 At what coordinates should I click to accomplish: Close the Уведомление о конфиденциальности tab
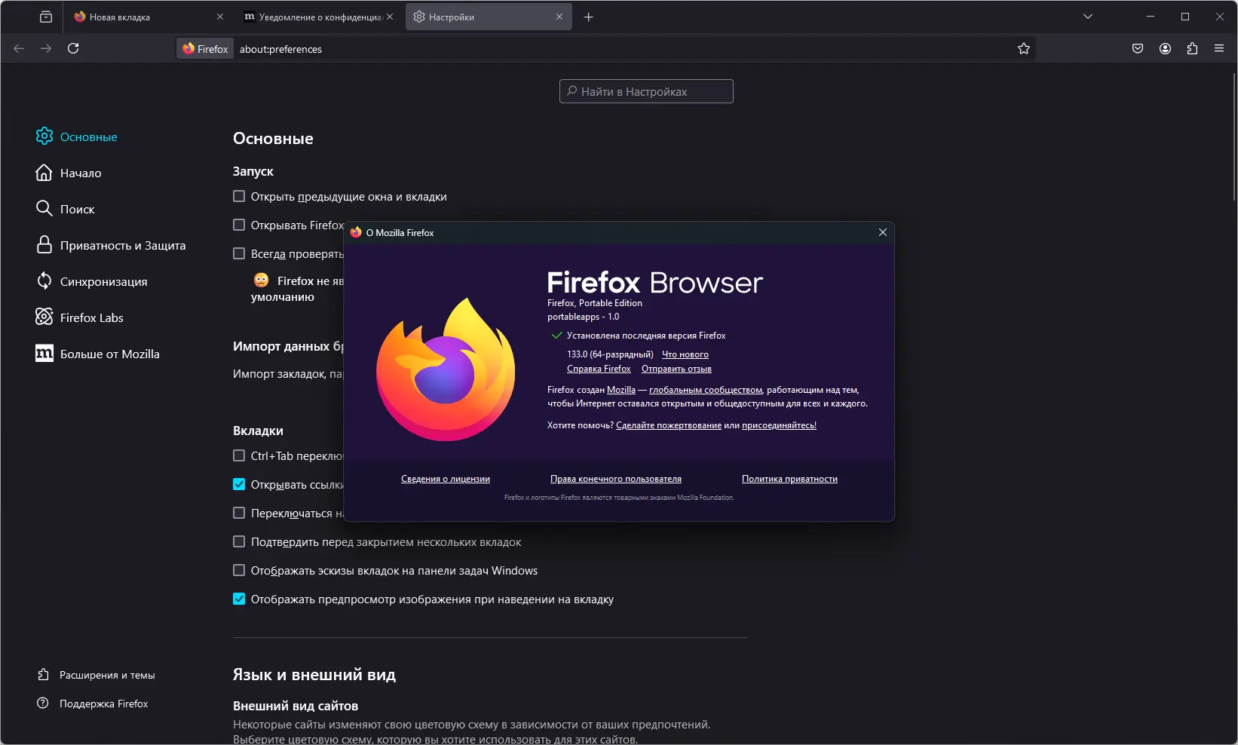coord(390,17)
